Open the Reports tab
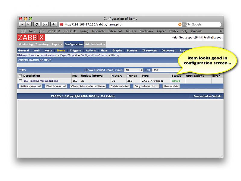The width and height of the screenshot is (241, 181). [x=57, y=44]
